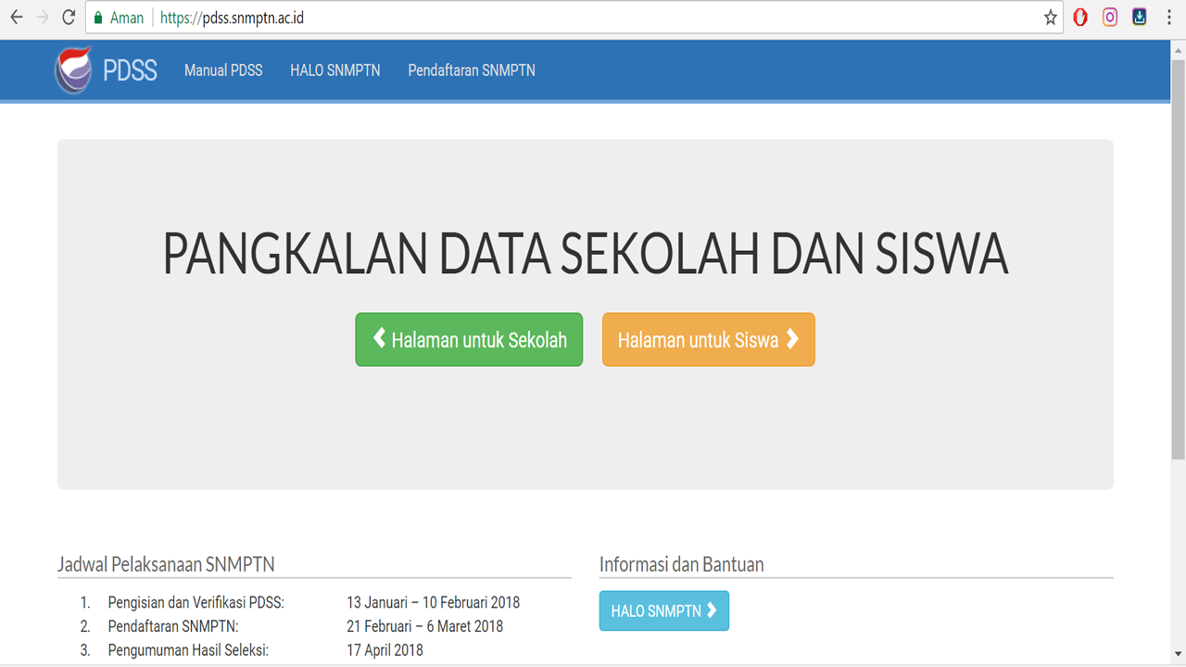The image size is (1186, 667).
Task: Click the browser forward arrow
Action: (42, 18)
